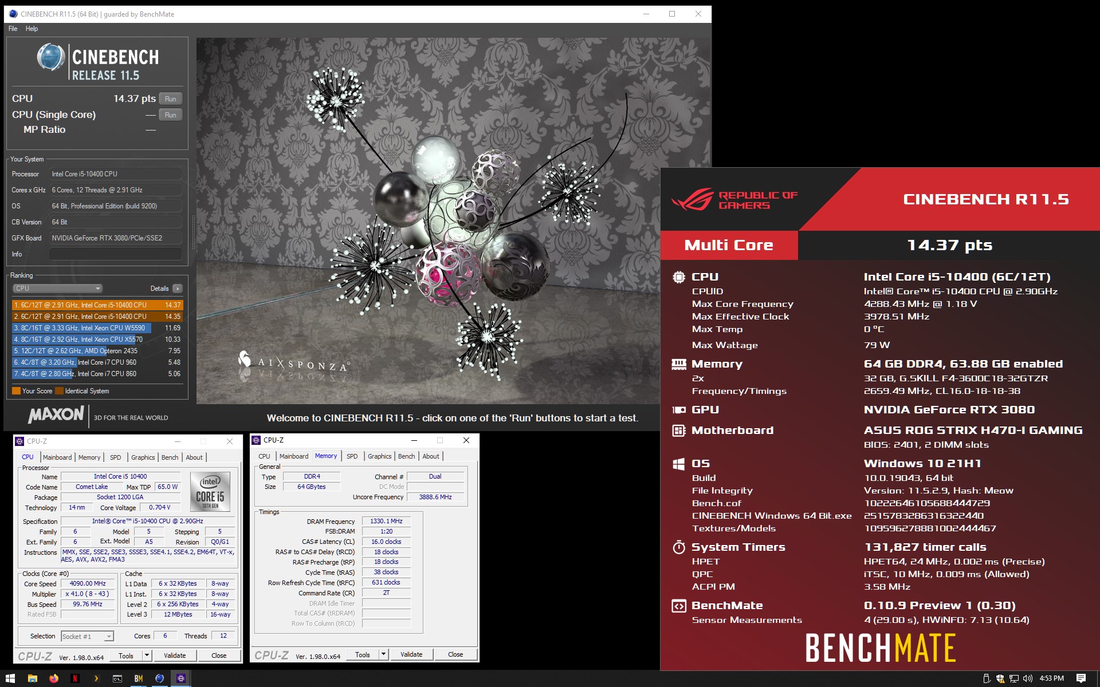The height and width of the screenshot is (687, 1100).
Task: Run the CPU (Single Core) benchmark
Action: [x=171, y=114]
